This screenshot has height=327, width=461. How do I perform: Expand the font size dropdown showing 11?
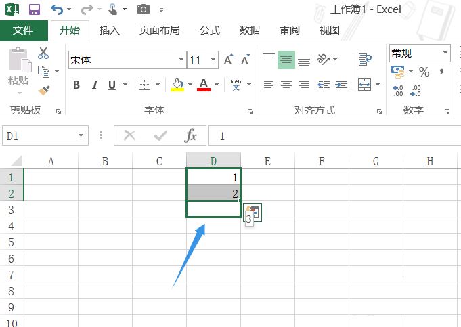tap(213, 60)
